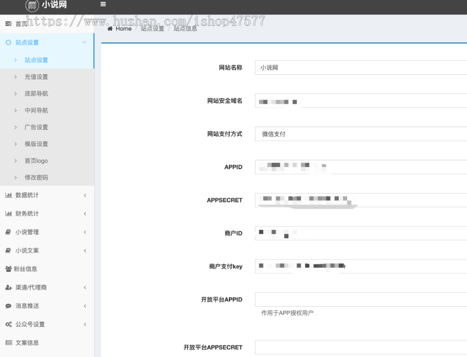
Task: Click the 渠道/代理商 user-plus icon
Action: 8,287
